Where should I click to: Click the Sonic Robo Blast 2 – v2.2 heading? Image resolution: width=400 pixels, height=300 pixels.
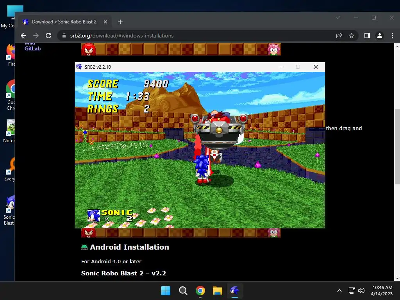(123, 273)
